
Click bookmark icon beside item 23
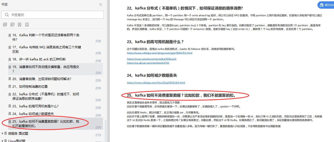(10, 106)
